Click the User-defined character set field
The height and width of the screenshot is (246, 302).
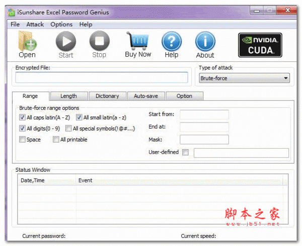[x=241, y=153]
